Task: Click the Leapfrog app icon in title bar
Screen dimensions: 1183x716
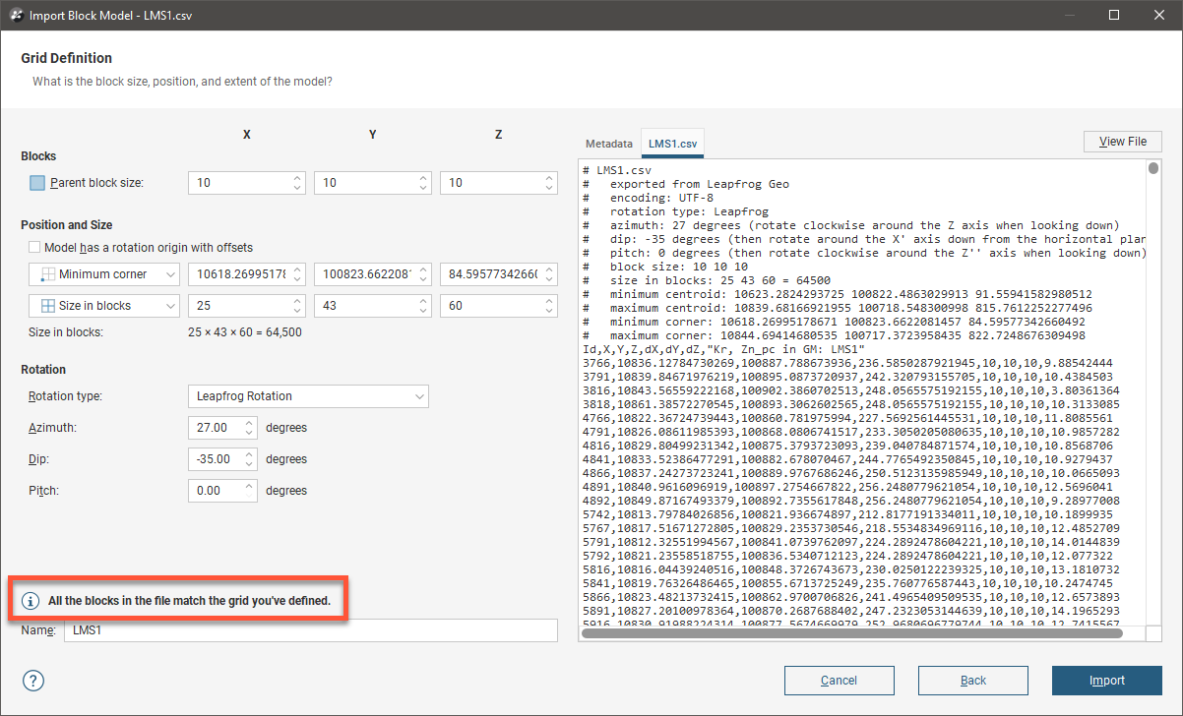Action: (x=16, y=15)
